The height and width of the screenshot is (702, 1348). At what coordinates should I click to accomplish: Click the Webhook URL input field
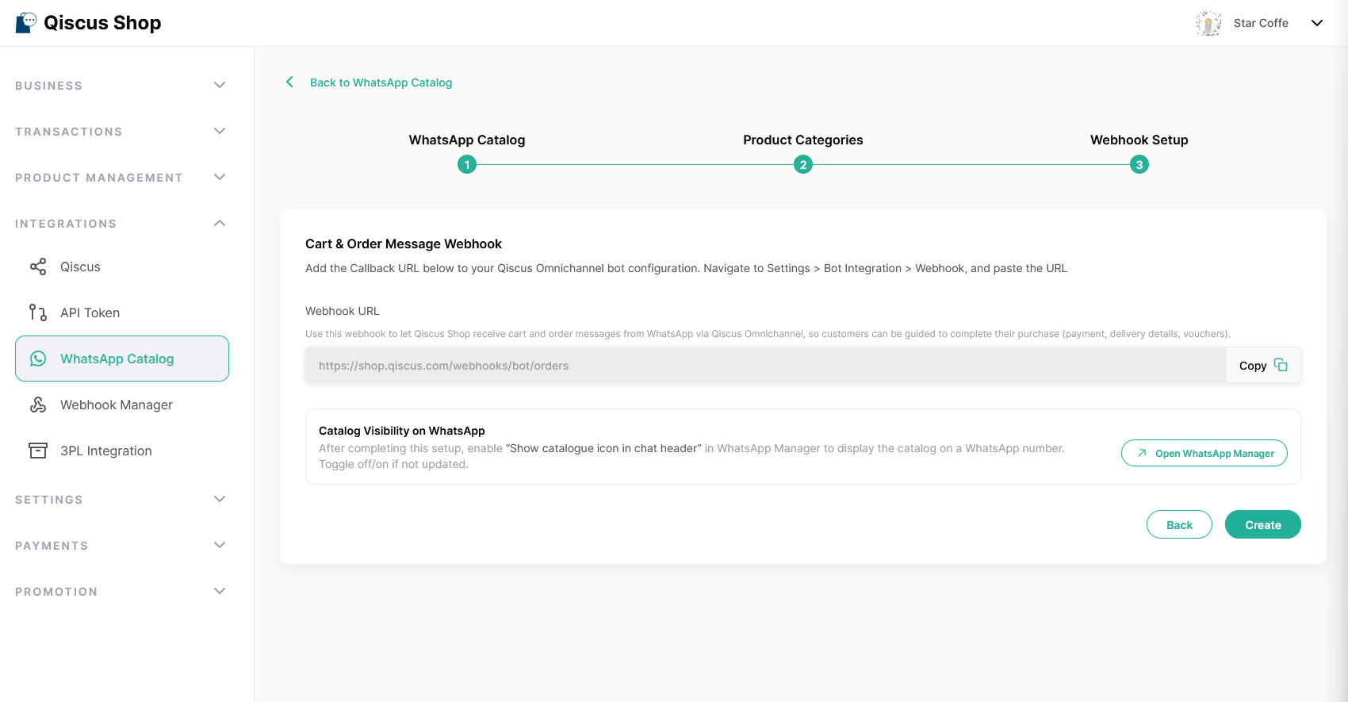pyautogui.click(x=766, y=366)
